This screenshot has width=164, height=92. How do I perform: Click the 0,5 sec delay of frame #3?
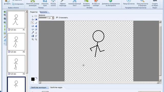[x=13, y=74]
